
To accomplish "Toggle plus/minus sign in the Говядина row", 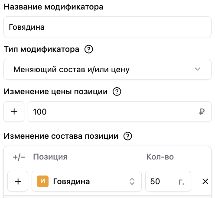I will click(18, 181).
